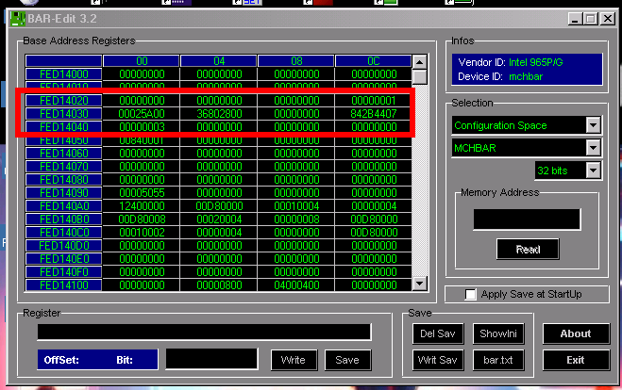Screen dimensions: 622x390
Task: Click the BAR-Edit app icon in the title bar
Action: pyautogui.click(x=17, y=19)
